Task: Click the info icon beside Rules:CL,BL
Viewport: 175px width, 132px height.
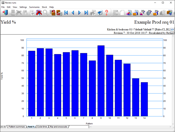Action: pos(172,29)
